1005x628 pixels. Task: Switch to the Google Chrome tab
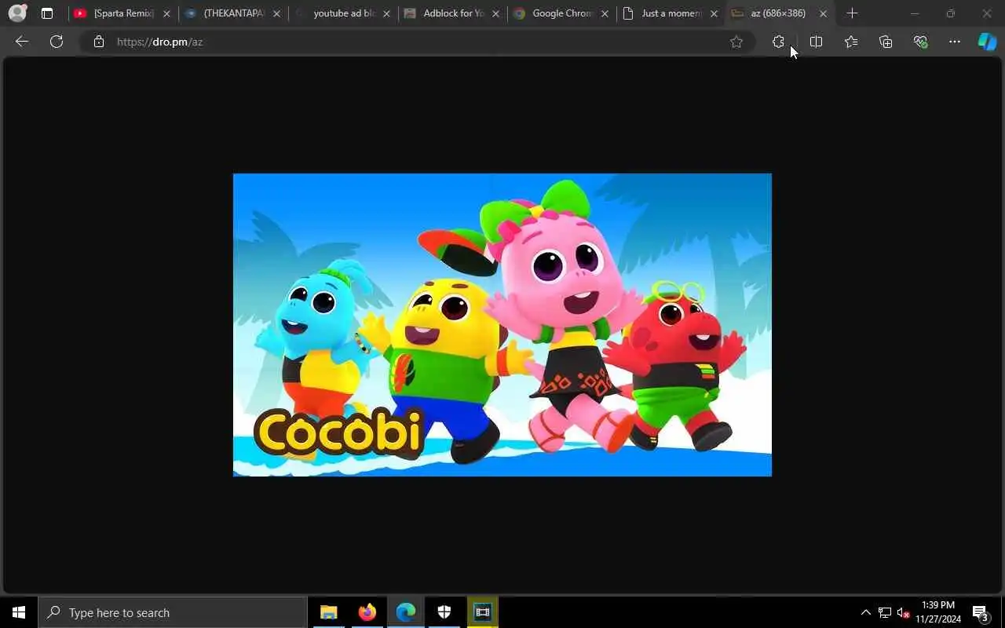(x=561, y=13)
